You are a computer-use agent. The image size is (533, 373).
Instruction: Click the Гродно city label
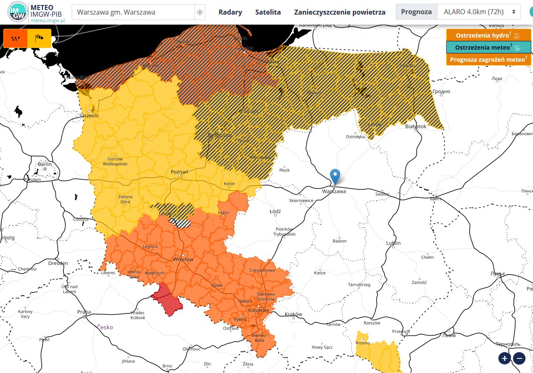click(x=441, y=91)
